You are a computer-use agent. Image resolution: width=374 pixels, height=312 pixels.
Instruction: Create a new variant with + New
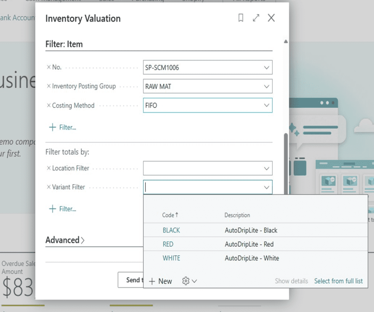click(160, 281)
